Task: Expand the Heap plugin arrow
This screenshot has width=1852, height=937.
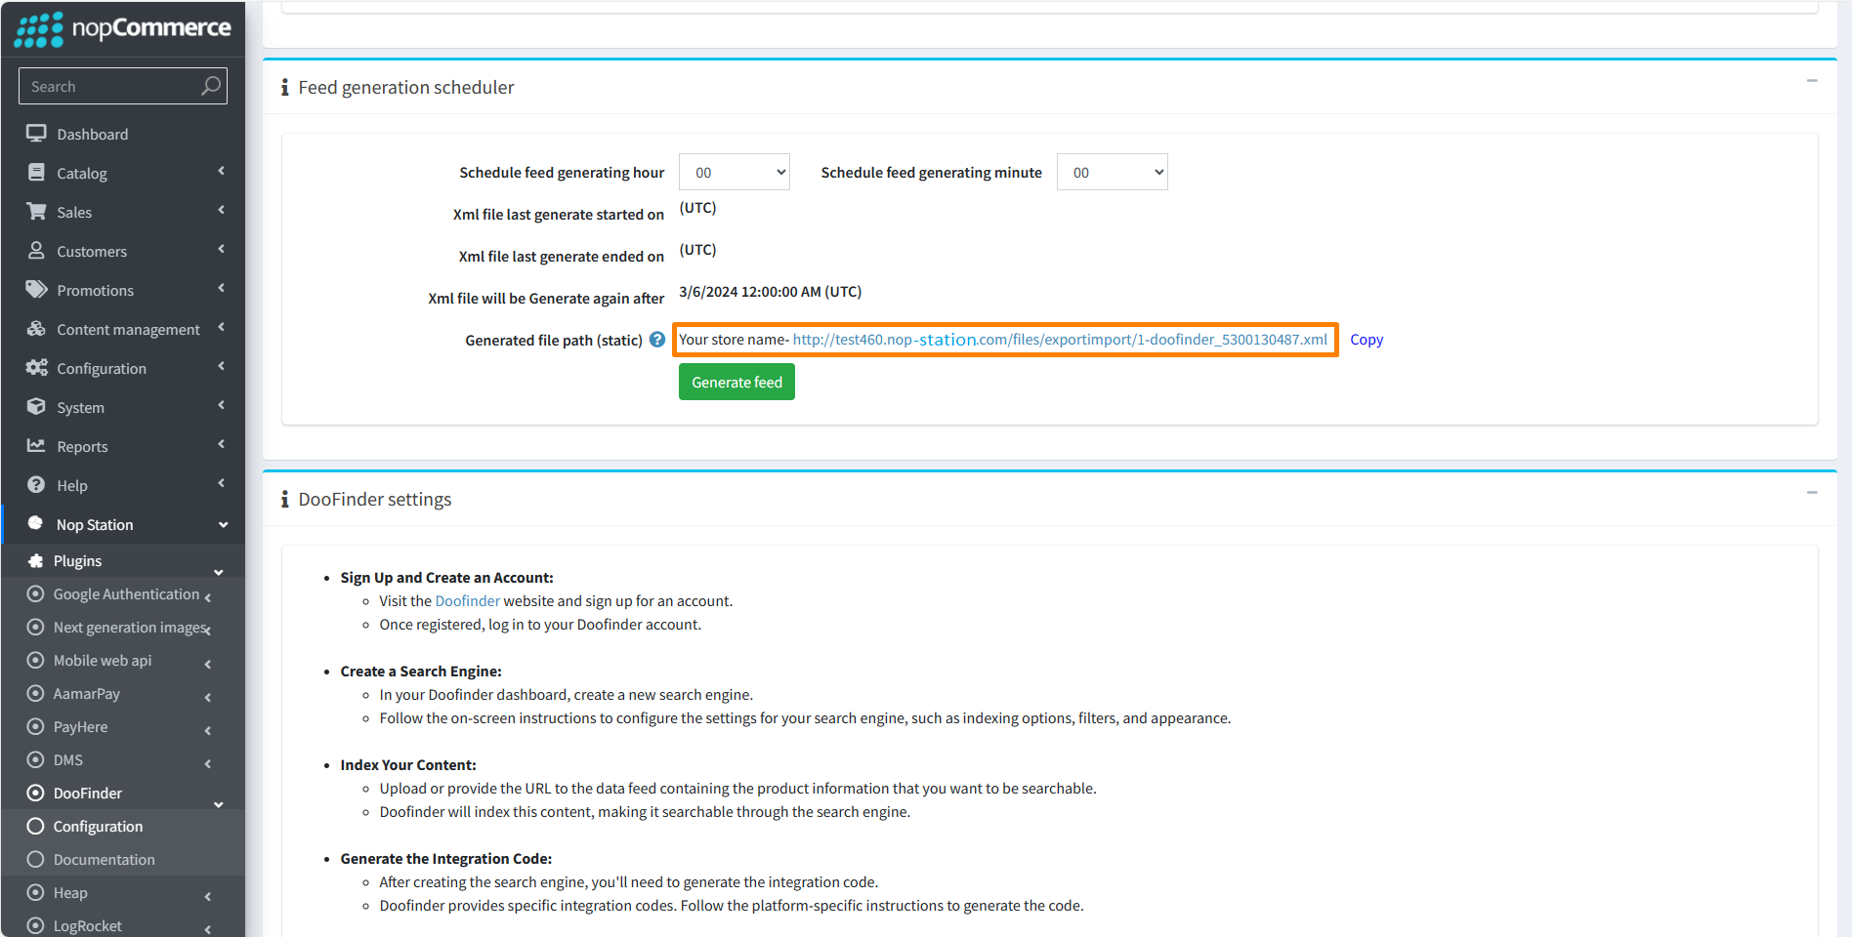Action: coord(208,896)
